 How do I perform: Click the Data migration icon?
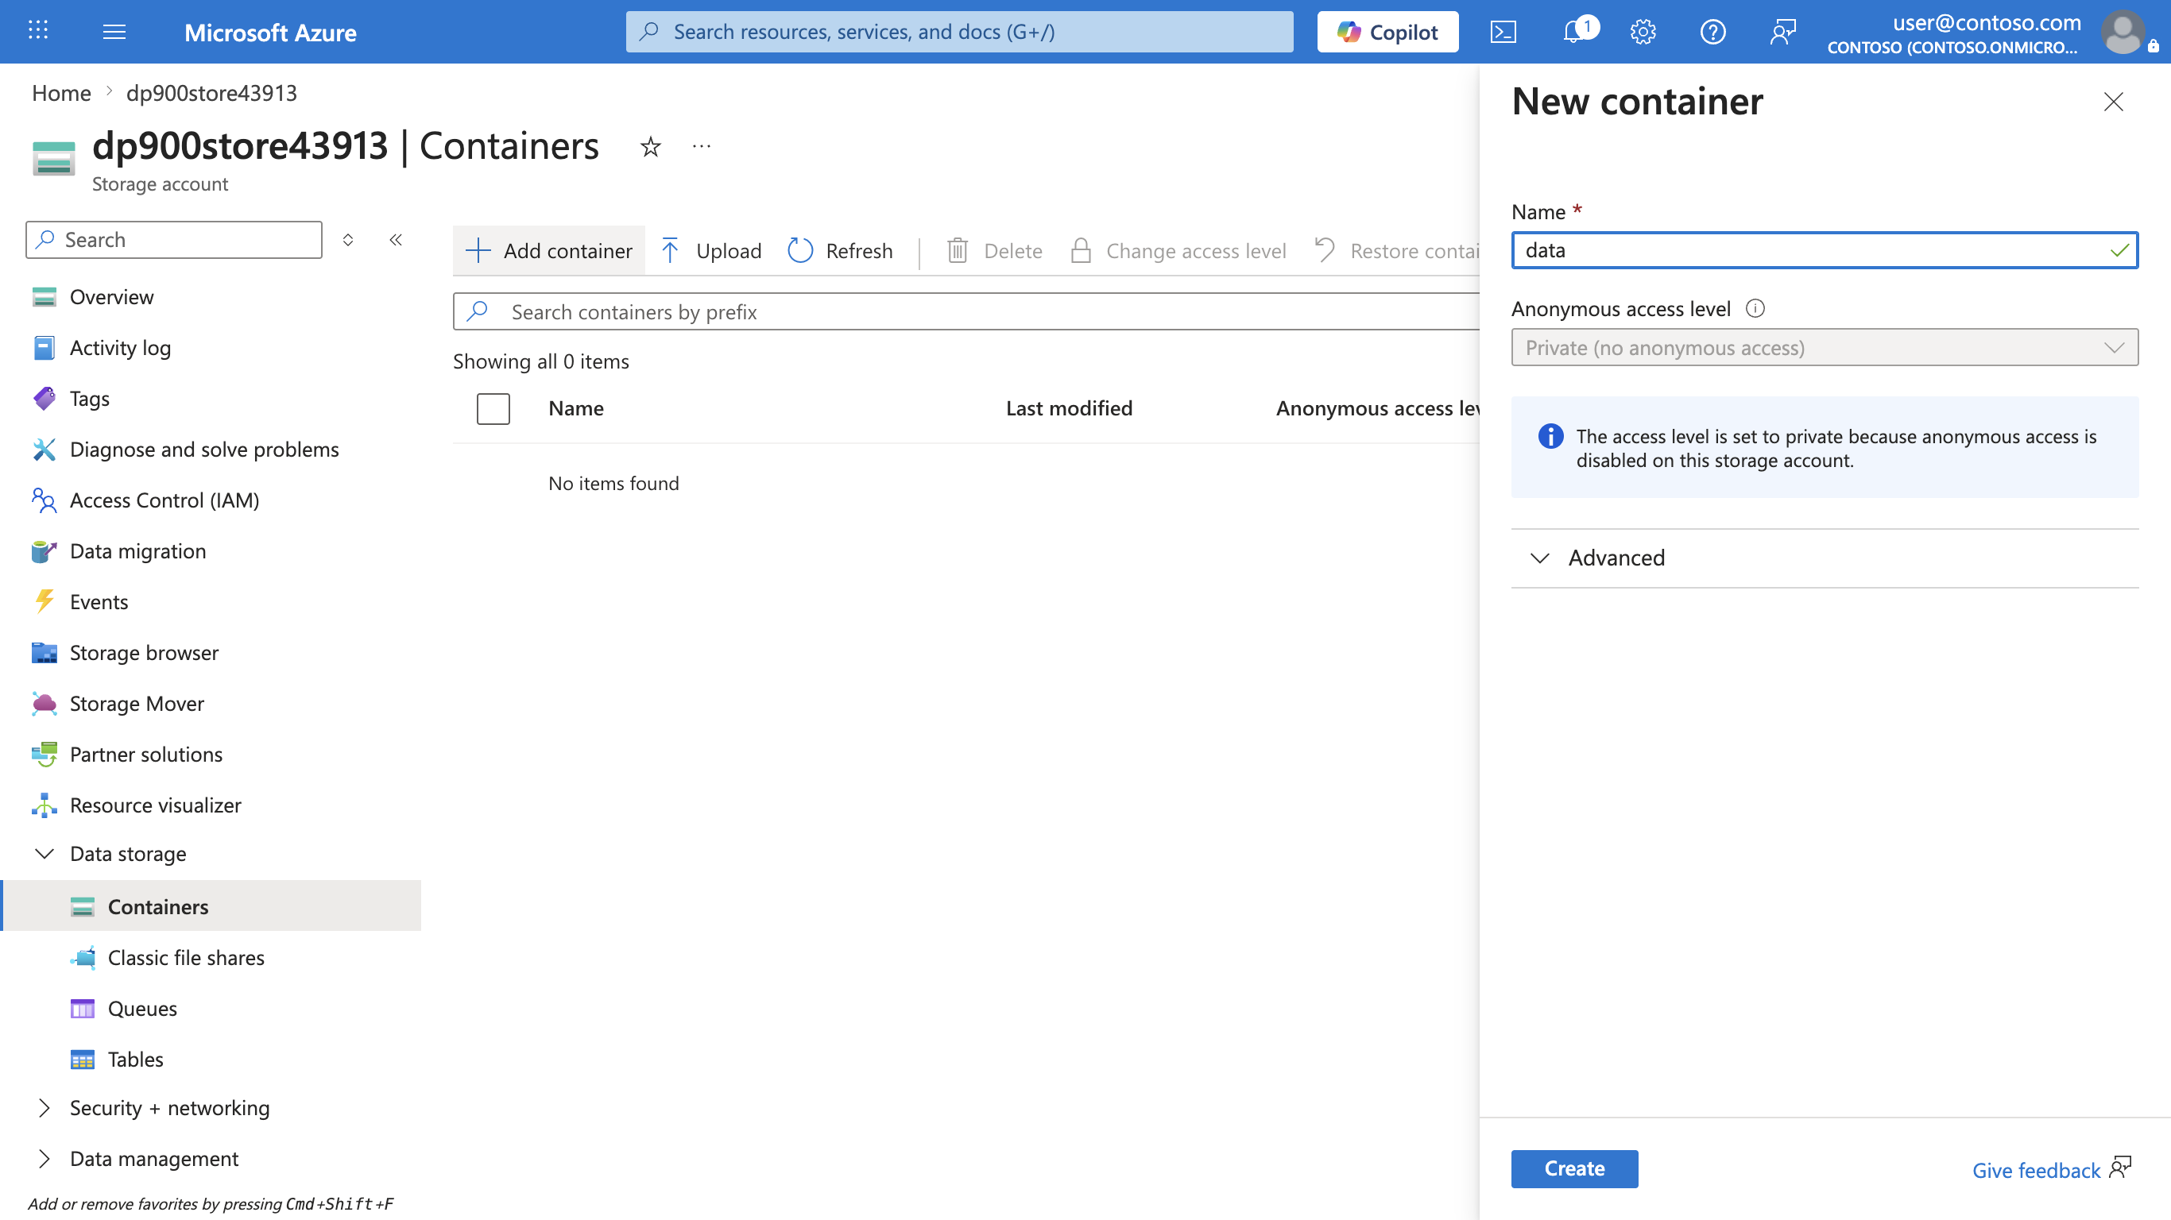(x=44, y=551)
